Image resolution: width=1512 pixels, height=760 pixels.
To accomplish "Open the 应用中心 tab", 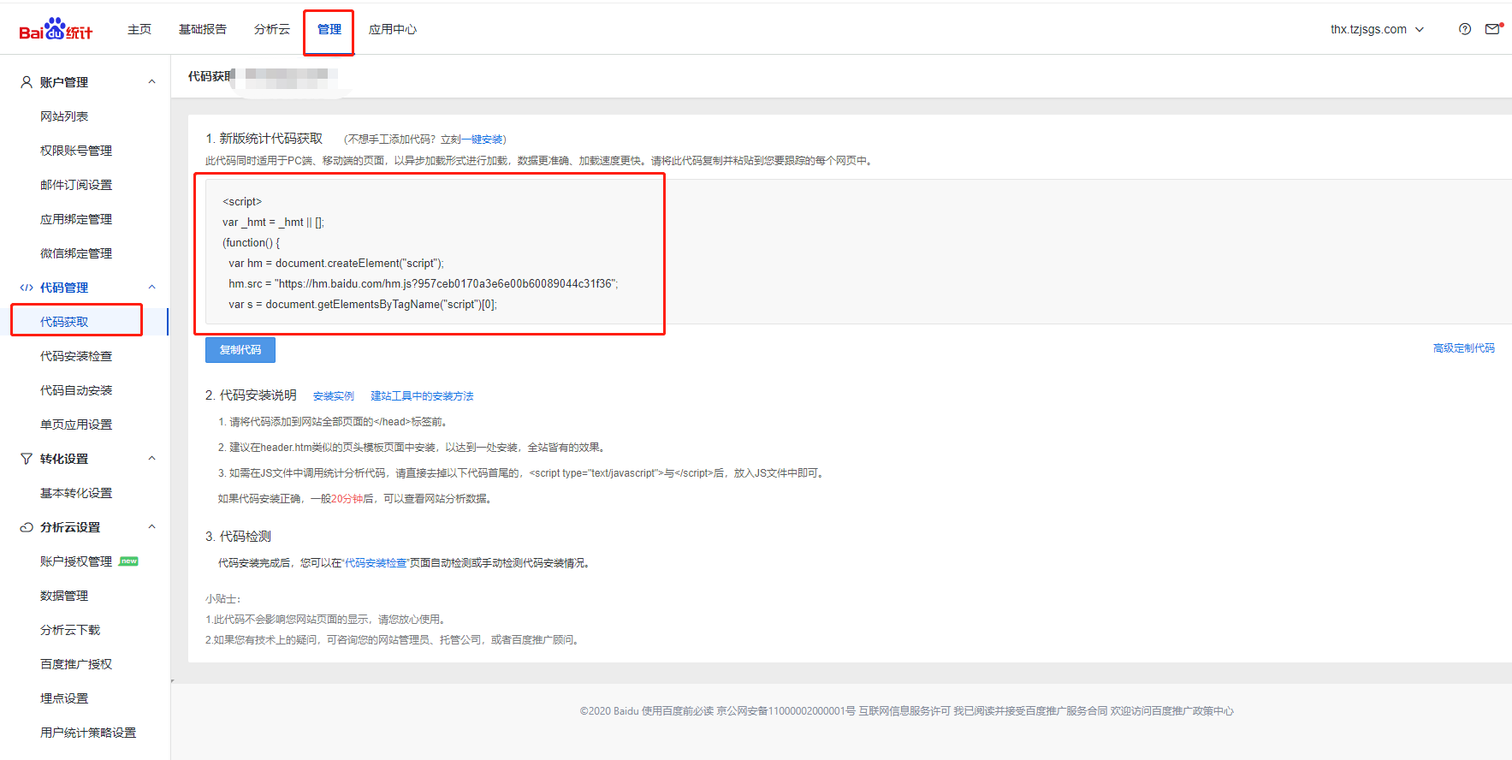I will (393, 29).
